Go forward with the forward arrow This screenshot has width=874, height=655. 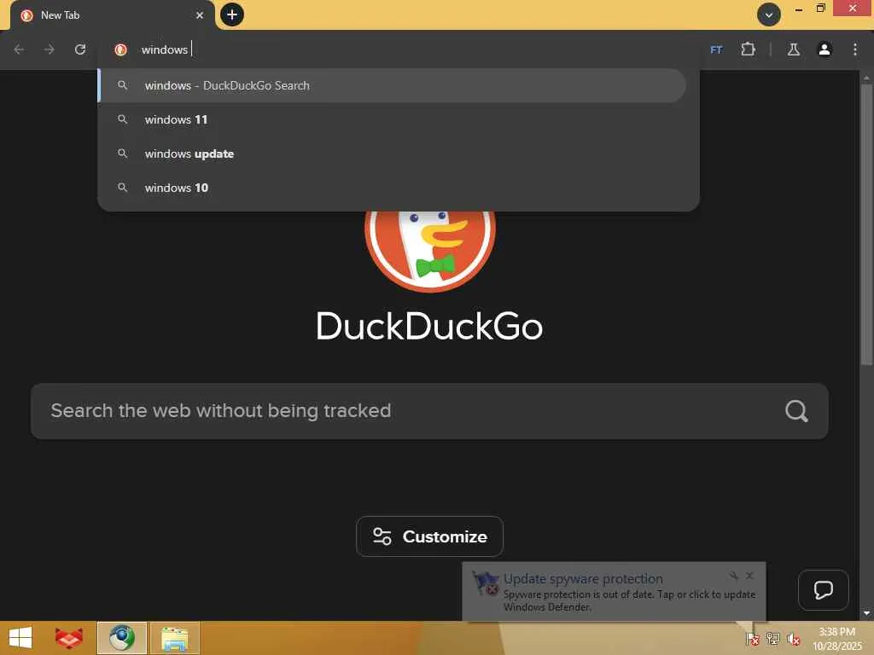point(50,49)
